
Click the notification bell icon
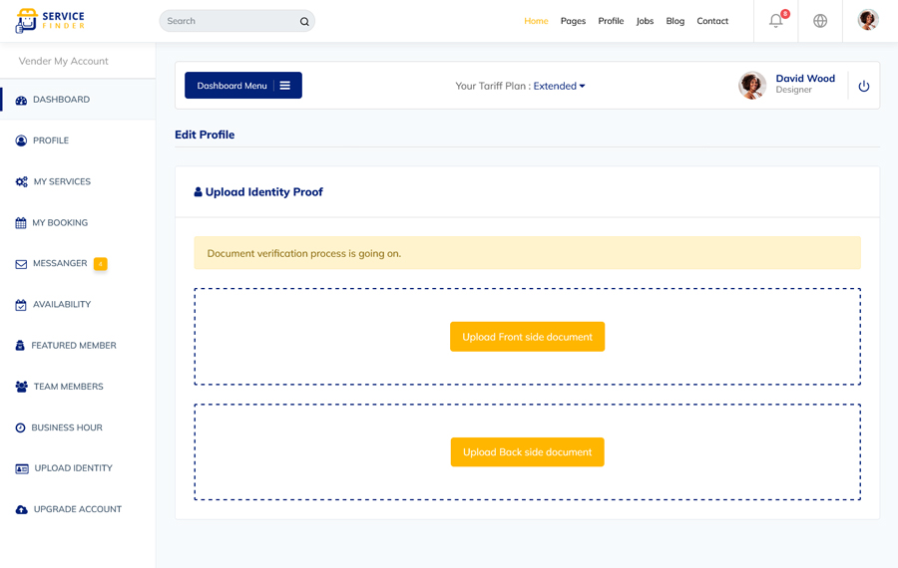tap(775, 21)
